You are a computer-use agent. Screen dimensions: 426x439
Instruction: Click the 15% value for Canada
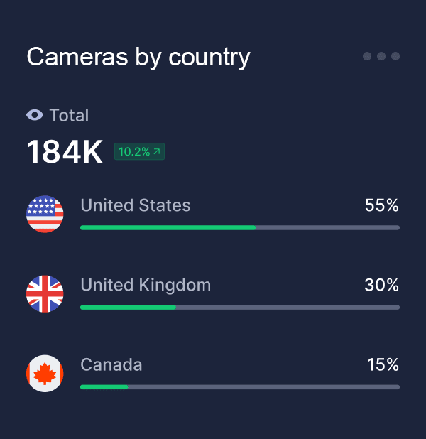point(383,364)
